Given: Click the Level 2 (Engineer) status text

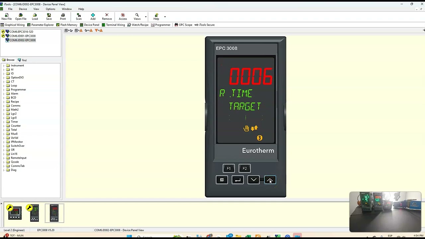Looking at the screenshot, I should click(14, 230).
